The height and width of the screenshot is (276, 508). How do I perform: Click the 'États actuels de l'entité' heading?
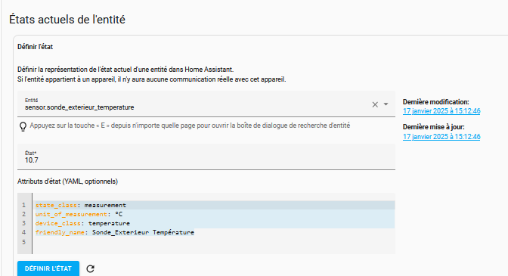(x=67, y=20)
